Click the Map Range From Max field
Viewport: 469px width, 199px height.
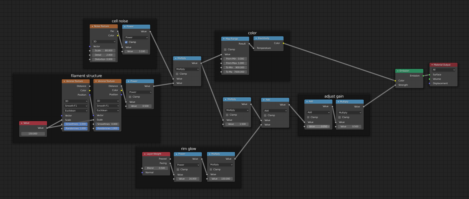click(235, 63)
